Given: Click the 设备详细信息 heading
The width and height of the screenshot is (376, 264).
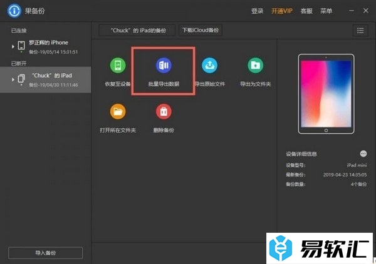Looking at the screenshot, I should [301, 154].
